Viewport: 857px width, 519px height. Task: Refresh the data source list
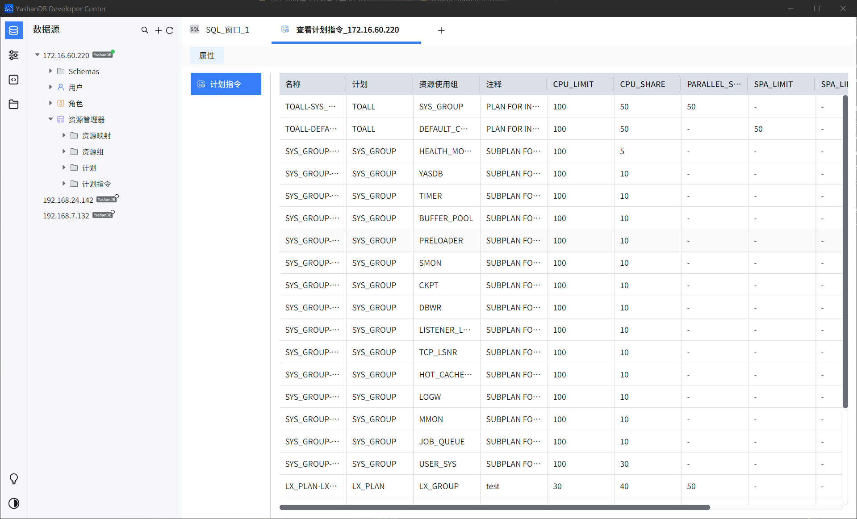[170, 30]
